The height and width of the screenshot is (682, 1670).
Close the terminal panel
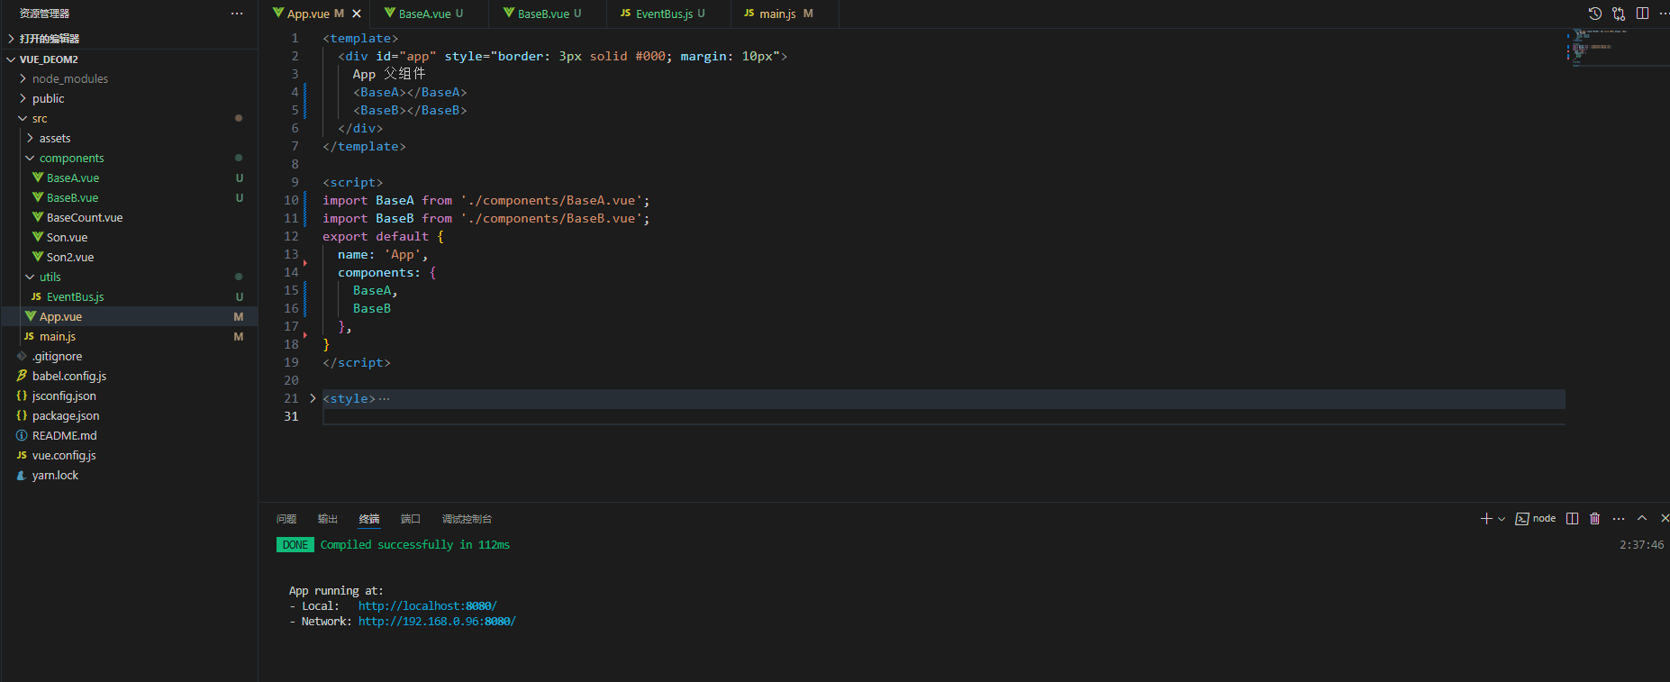pyautogui.click(x=1665, y=518)
